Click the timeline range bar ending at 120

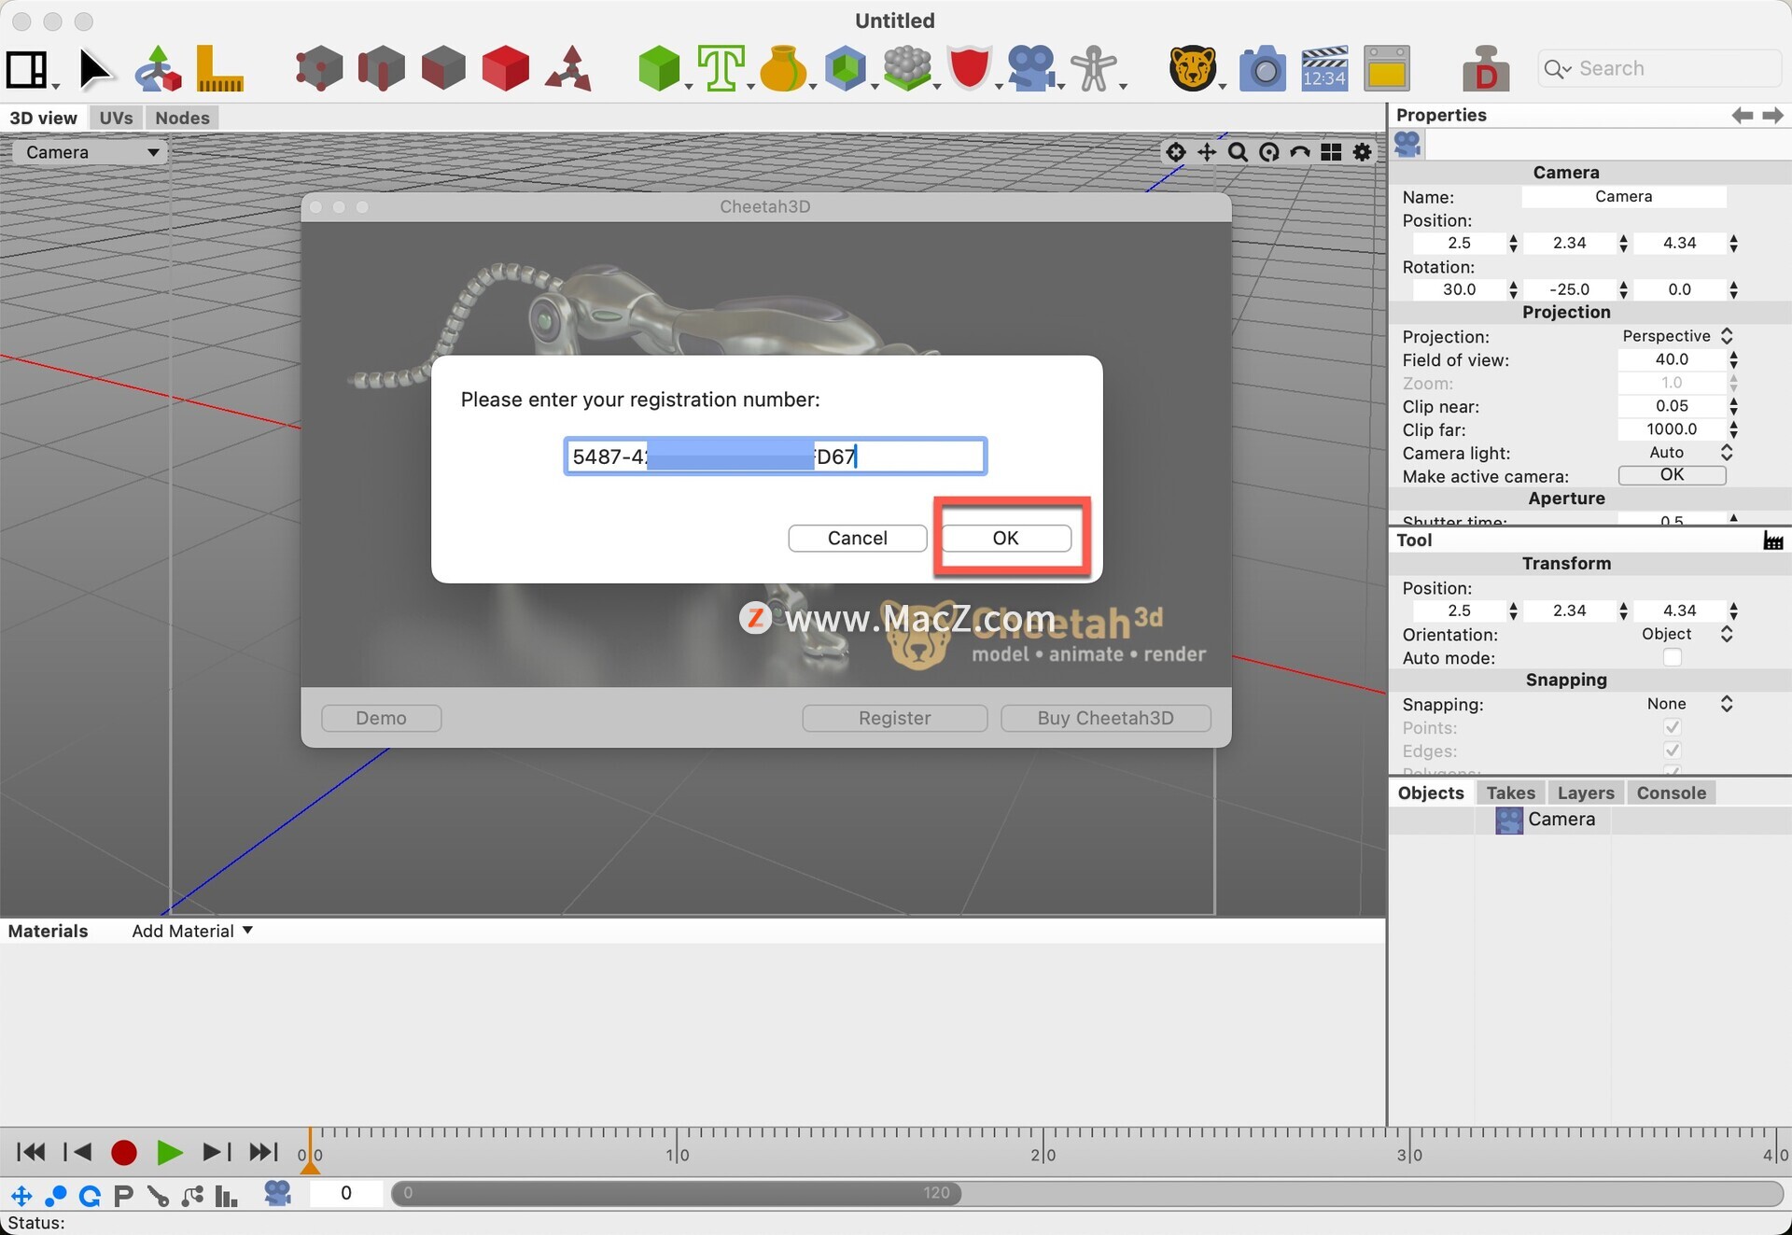tap(677, 1193)
